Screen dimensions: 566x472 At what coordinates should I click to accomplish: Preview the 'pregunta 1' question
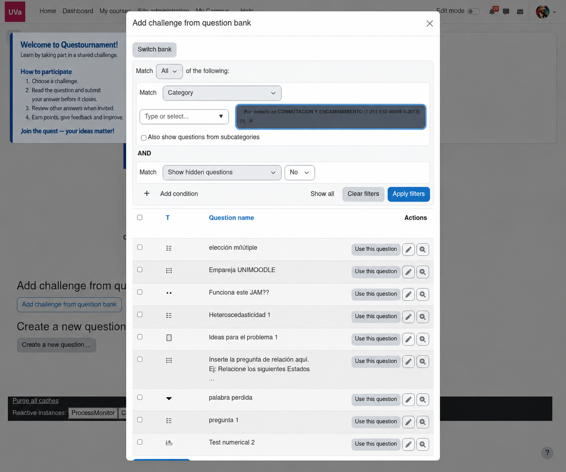coord(423,422)
